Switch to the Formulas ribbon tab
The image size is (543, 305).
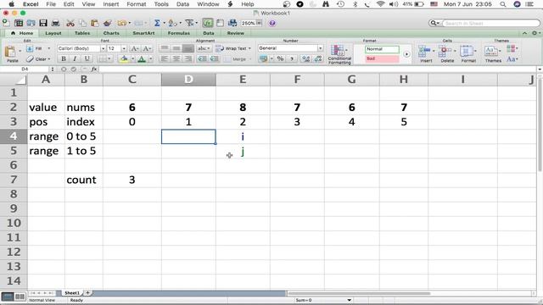[179, 33]
